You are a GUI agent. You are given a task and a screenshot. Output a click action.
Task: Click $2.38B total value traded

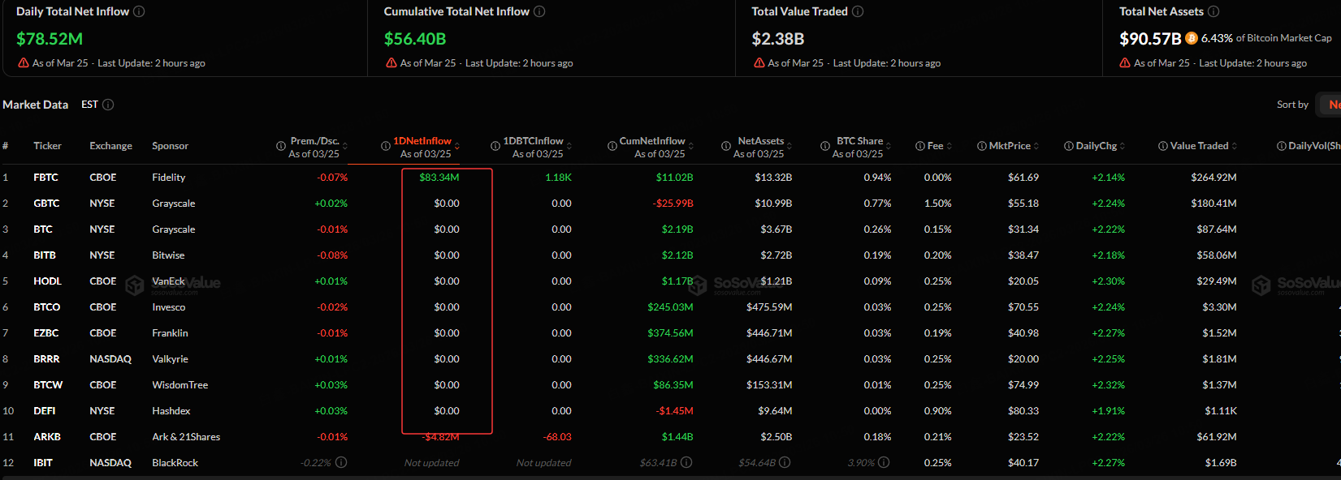coord(778,38)
